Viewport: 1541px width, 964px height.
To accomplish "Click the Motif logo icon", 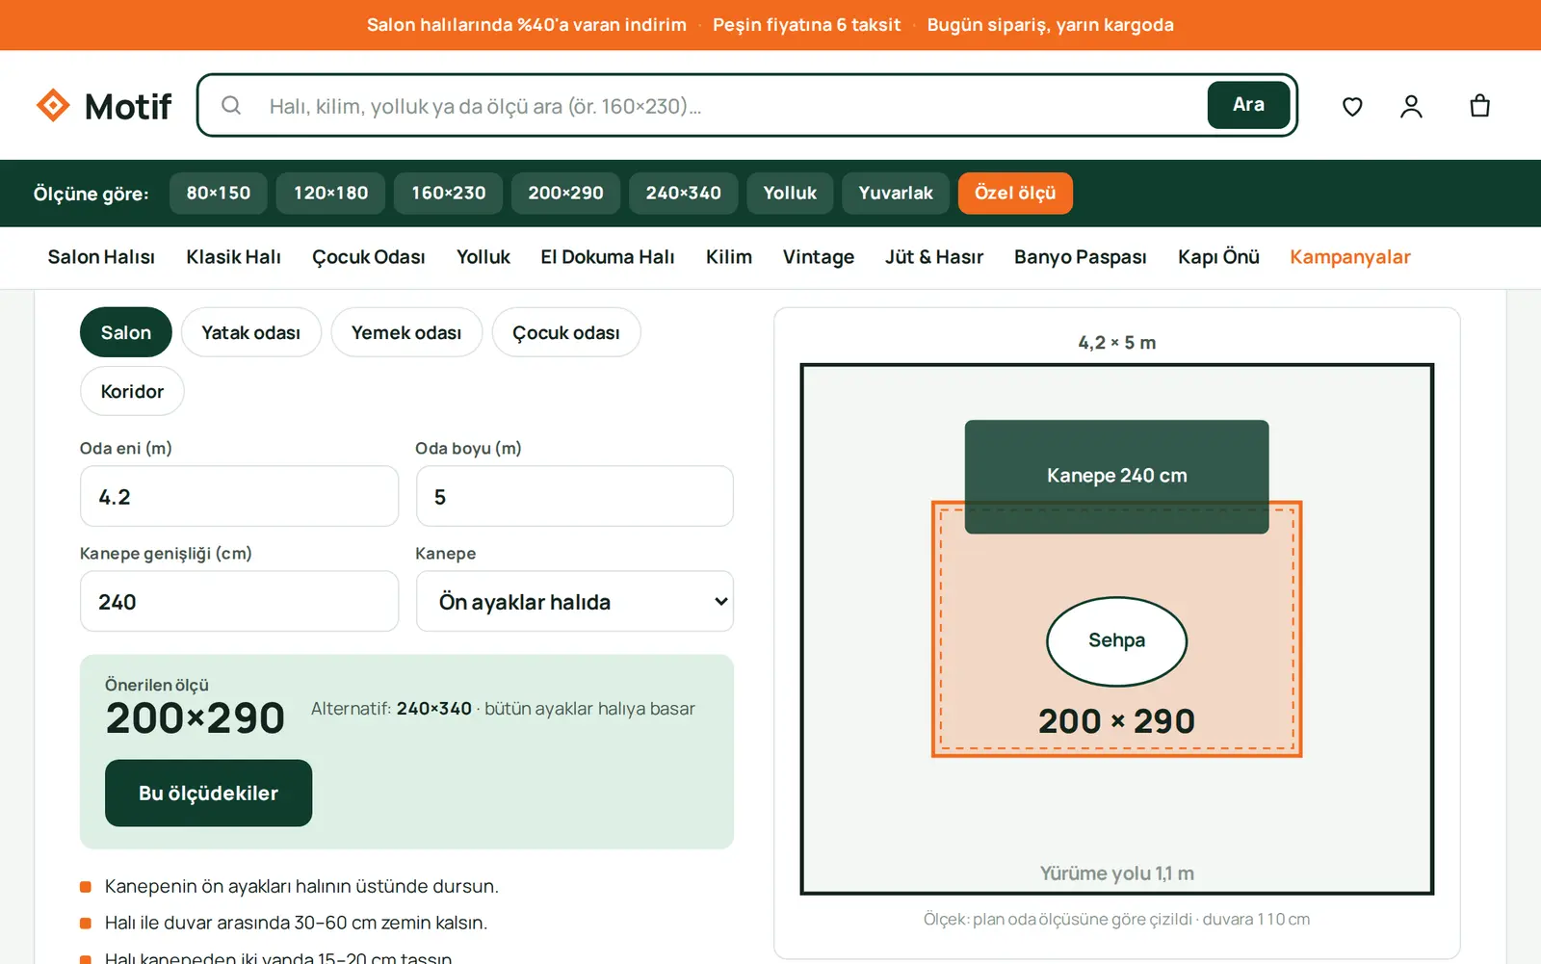I will (53, 105).
